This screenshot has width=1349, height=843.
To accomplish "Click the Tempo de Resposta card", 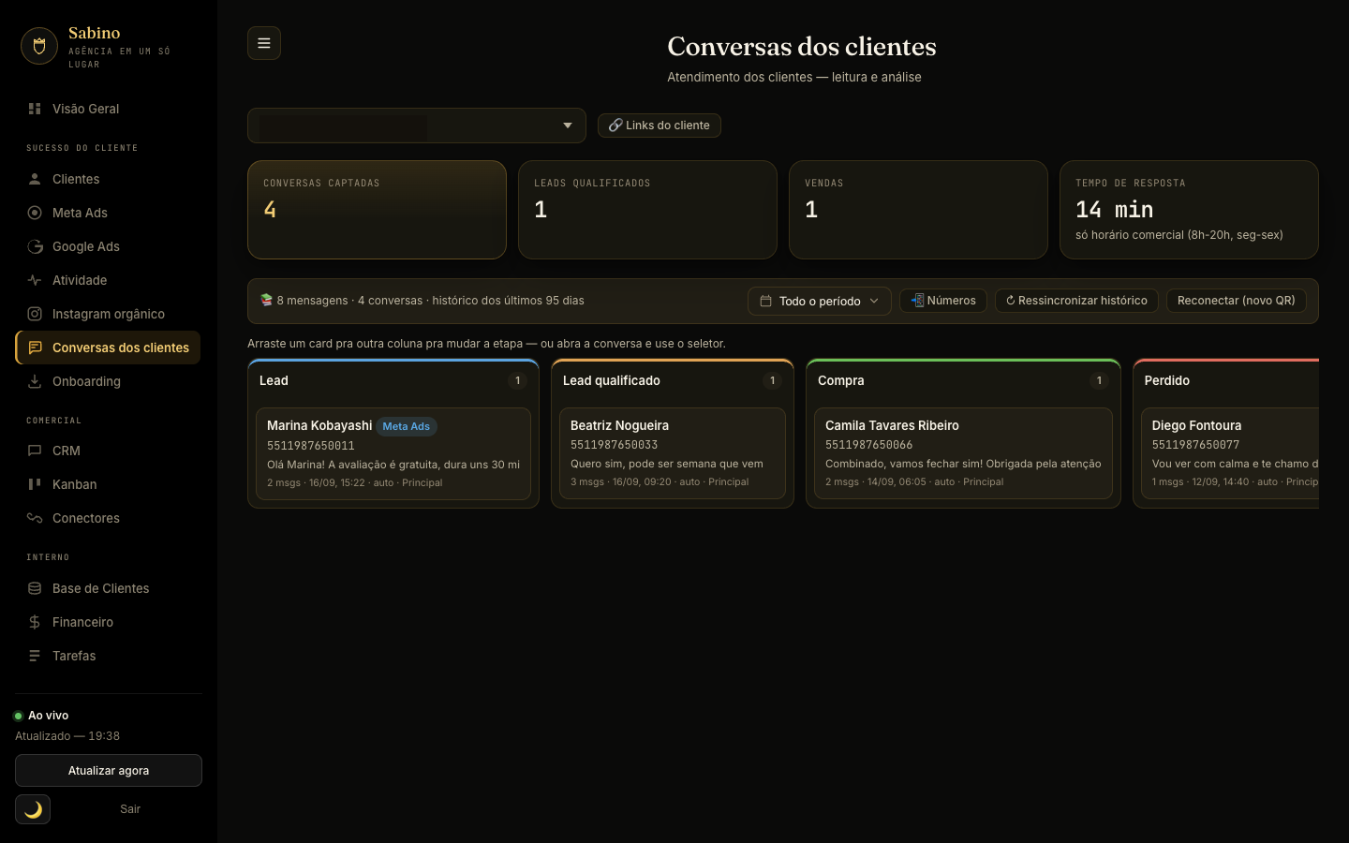I will pos(1189,210).
